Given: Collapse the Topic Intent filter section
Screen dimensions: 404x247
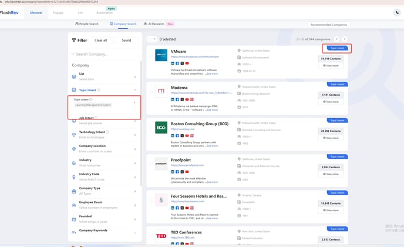Looking at the screenshot, I should tap(134, 90).
